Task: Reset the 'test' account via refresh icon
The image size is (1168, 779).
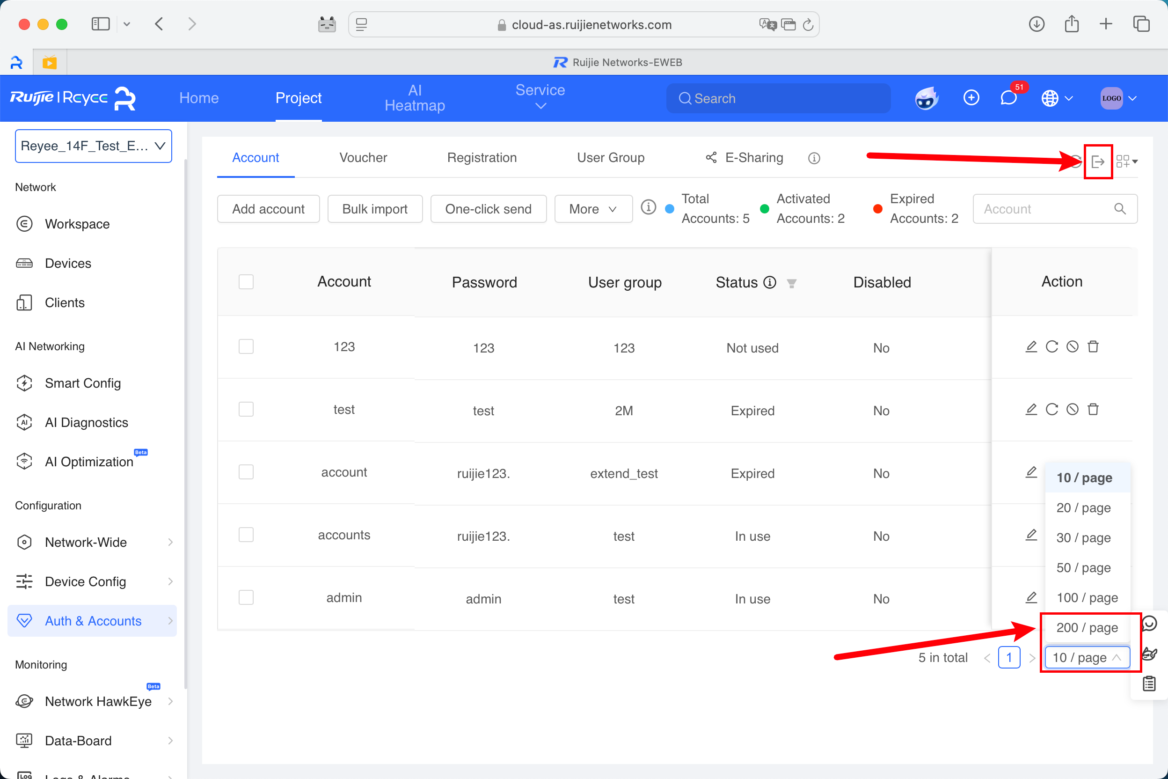Action: click(1052, 409)
